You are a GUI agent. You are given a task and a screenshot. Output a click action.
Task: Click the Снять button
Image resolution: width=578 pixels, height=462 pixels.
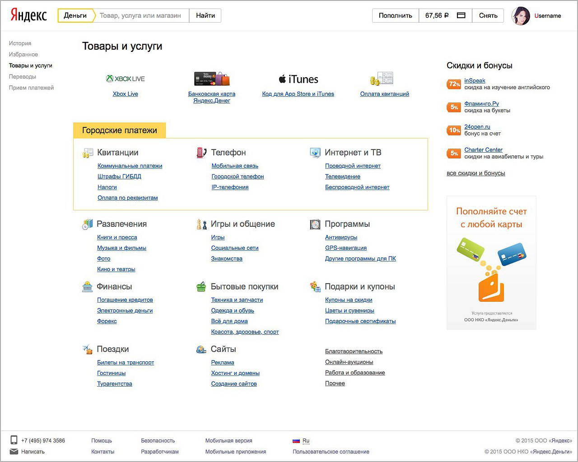(x=488, y=15)
